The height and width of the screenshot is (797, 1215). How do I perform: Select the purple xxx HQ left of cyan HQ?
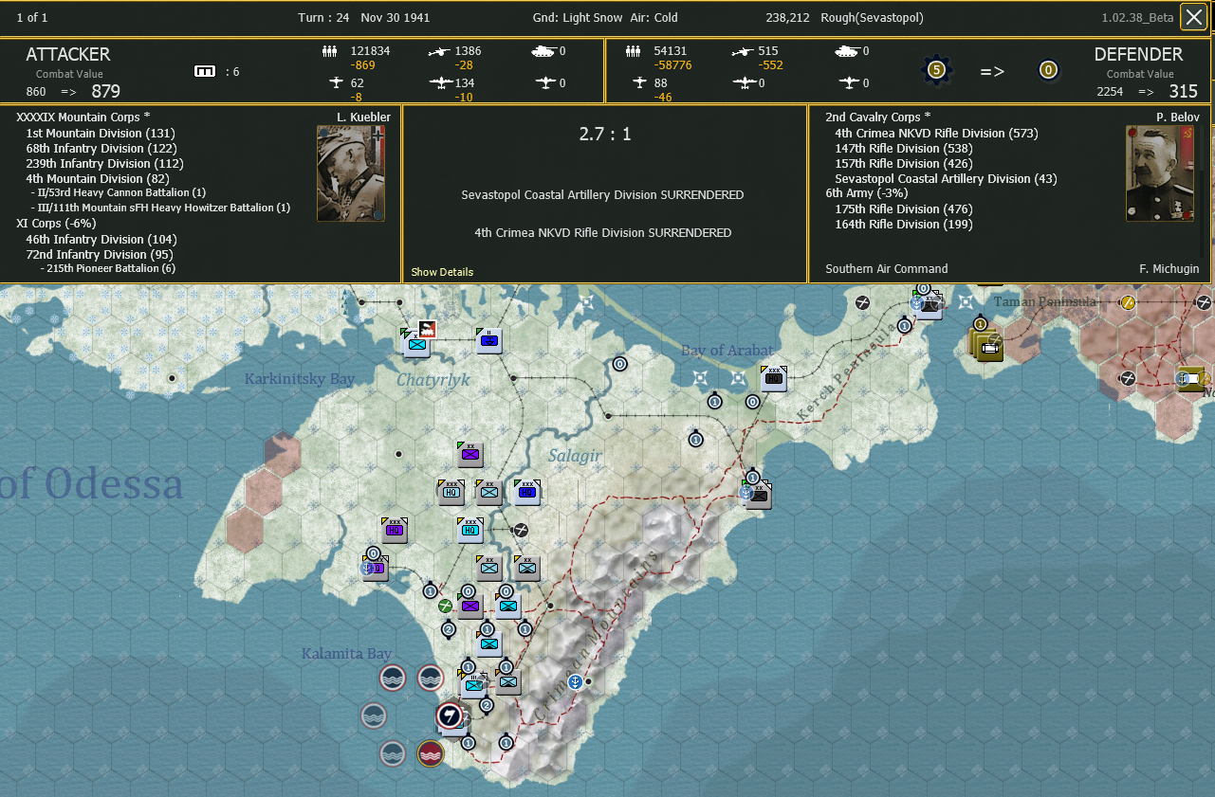tap(394, 530)
